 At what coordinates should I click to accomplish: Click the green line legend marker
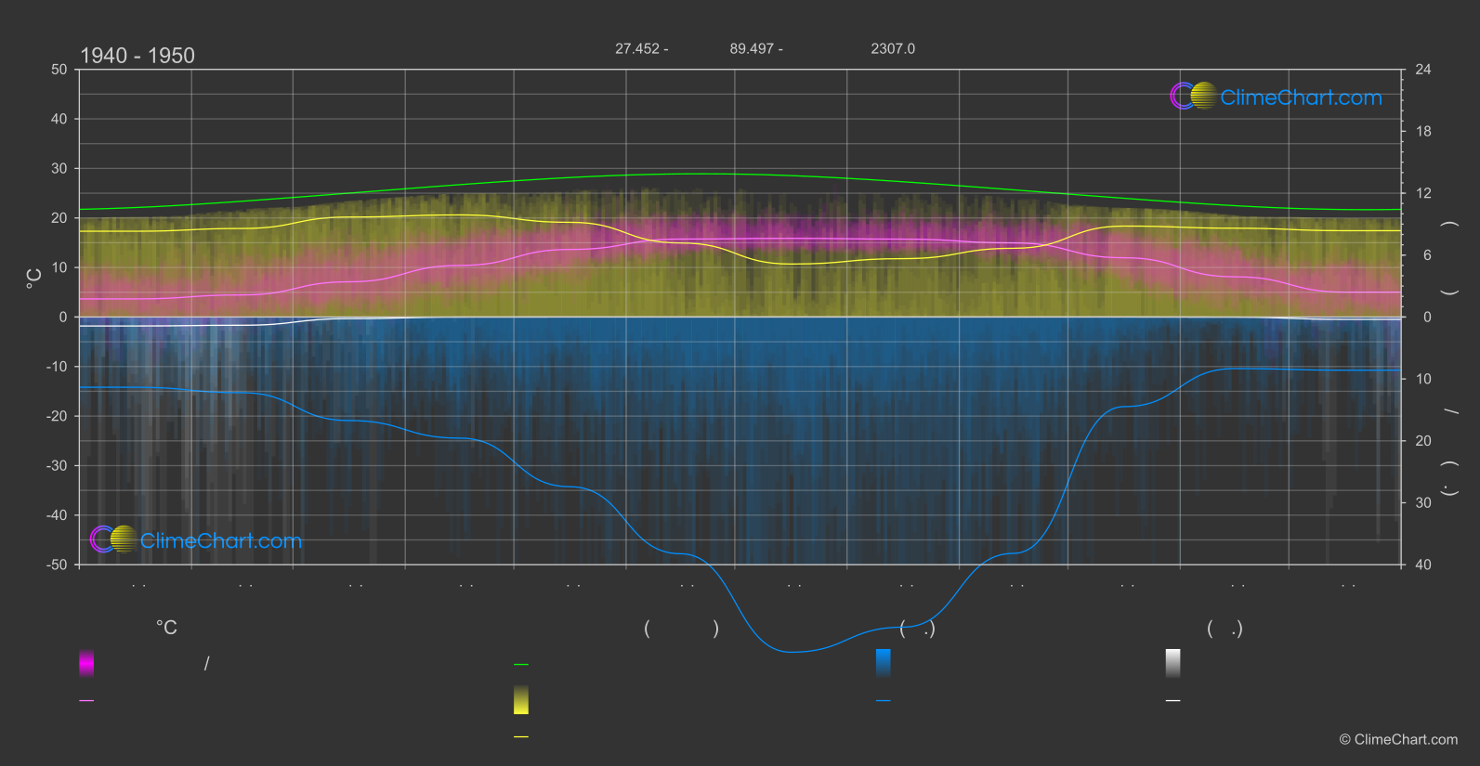521,665
